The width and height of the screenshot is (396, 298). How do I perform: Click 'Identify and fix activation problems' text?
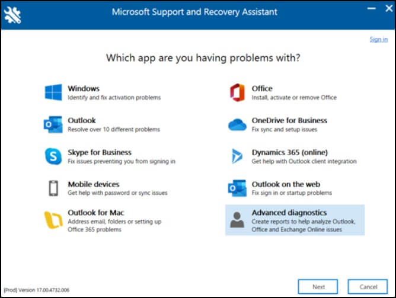[114, 97]
